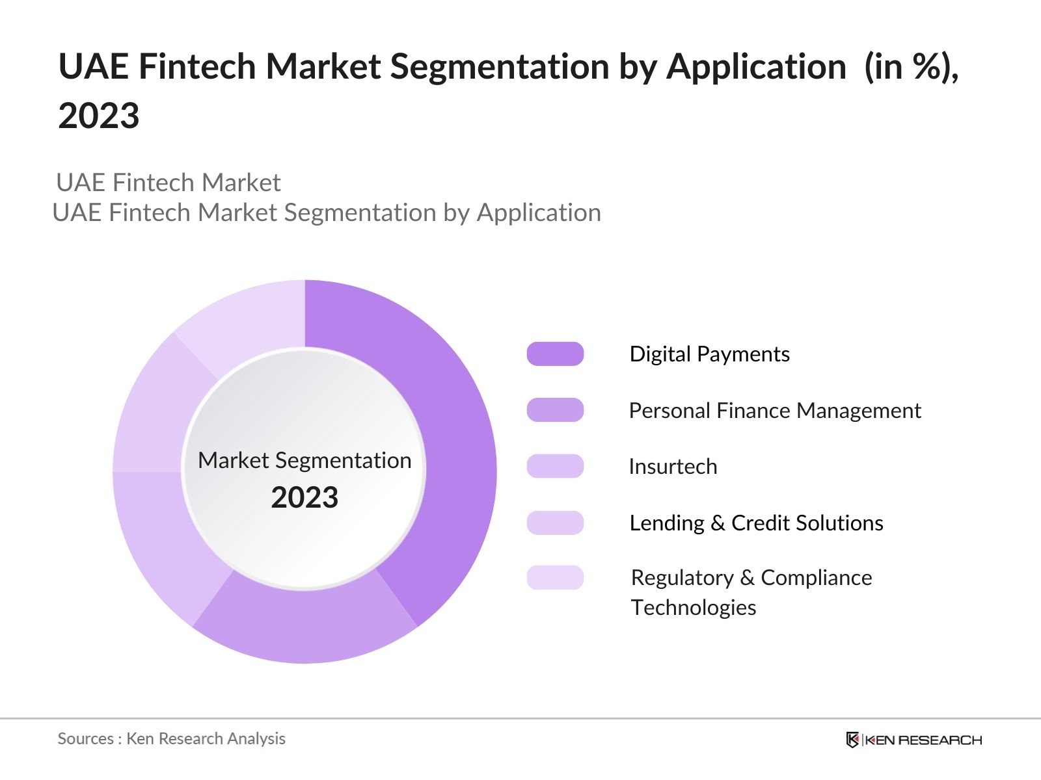Viewport: 1041px width, 780px height.
Task: Click the Digital Payments text label
Action: 709,354
